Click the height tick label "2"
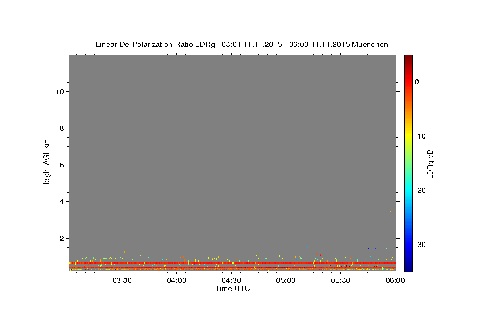 (61, 238)
